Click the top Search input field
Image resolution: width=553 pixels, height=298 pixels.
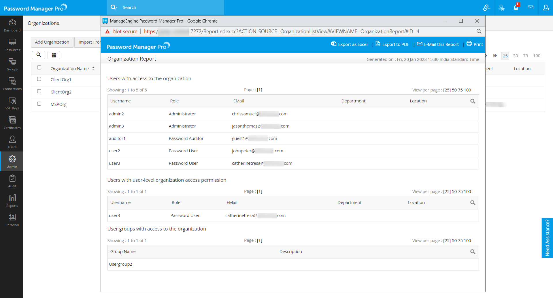coord(170,8)
